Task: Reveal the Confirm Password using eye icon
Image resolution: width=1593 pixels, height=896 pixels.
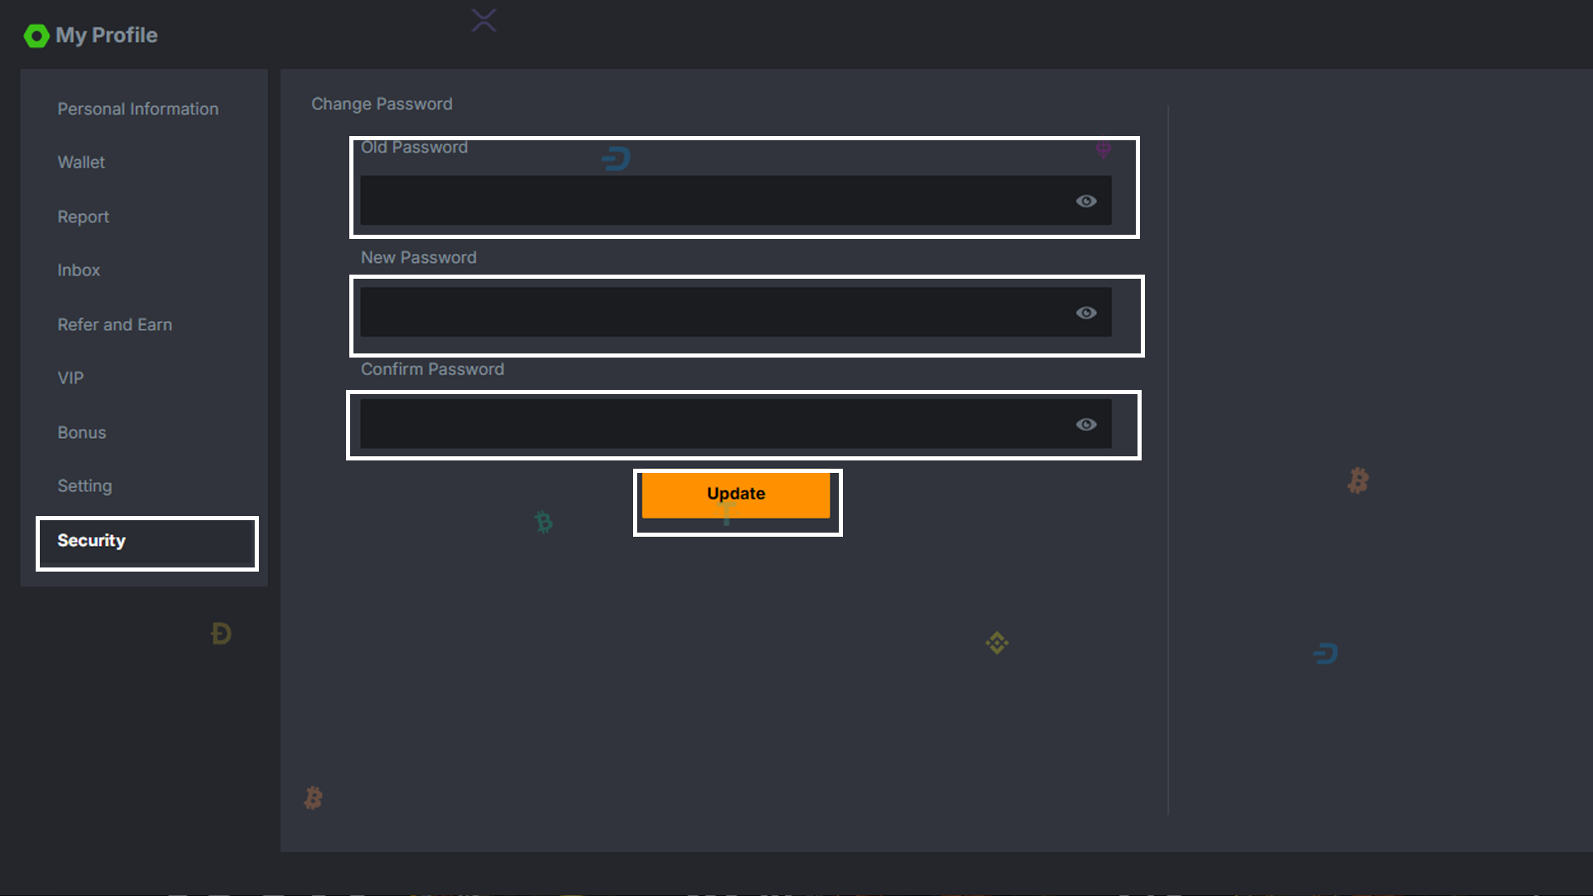Action: coord(1086,425)
